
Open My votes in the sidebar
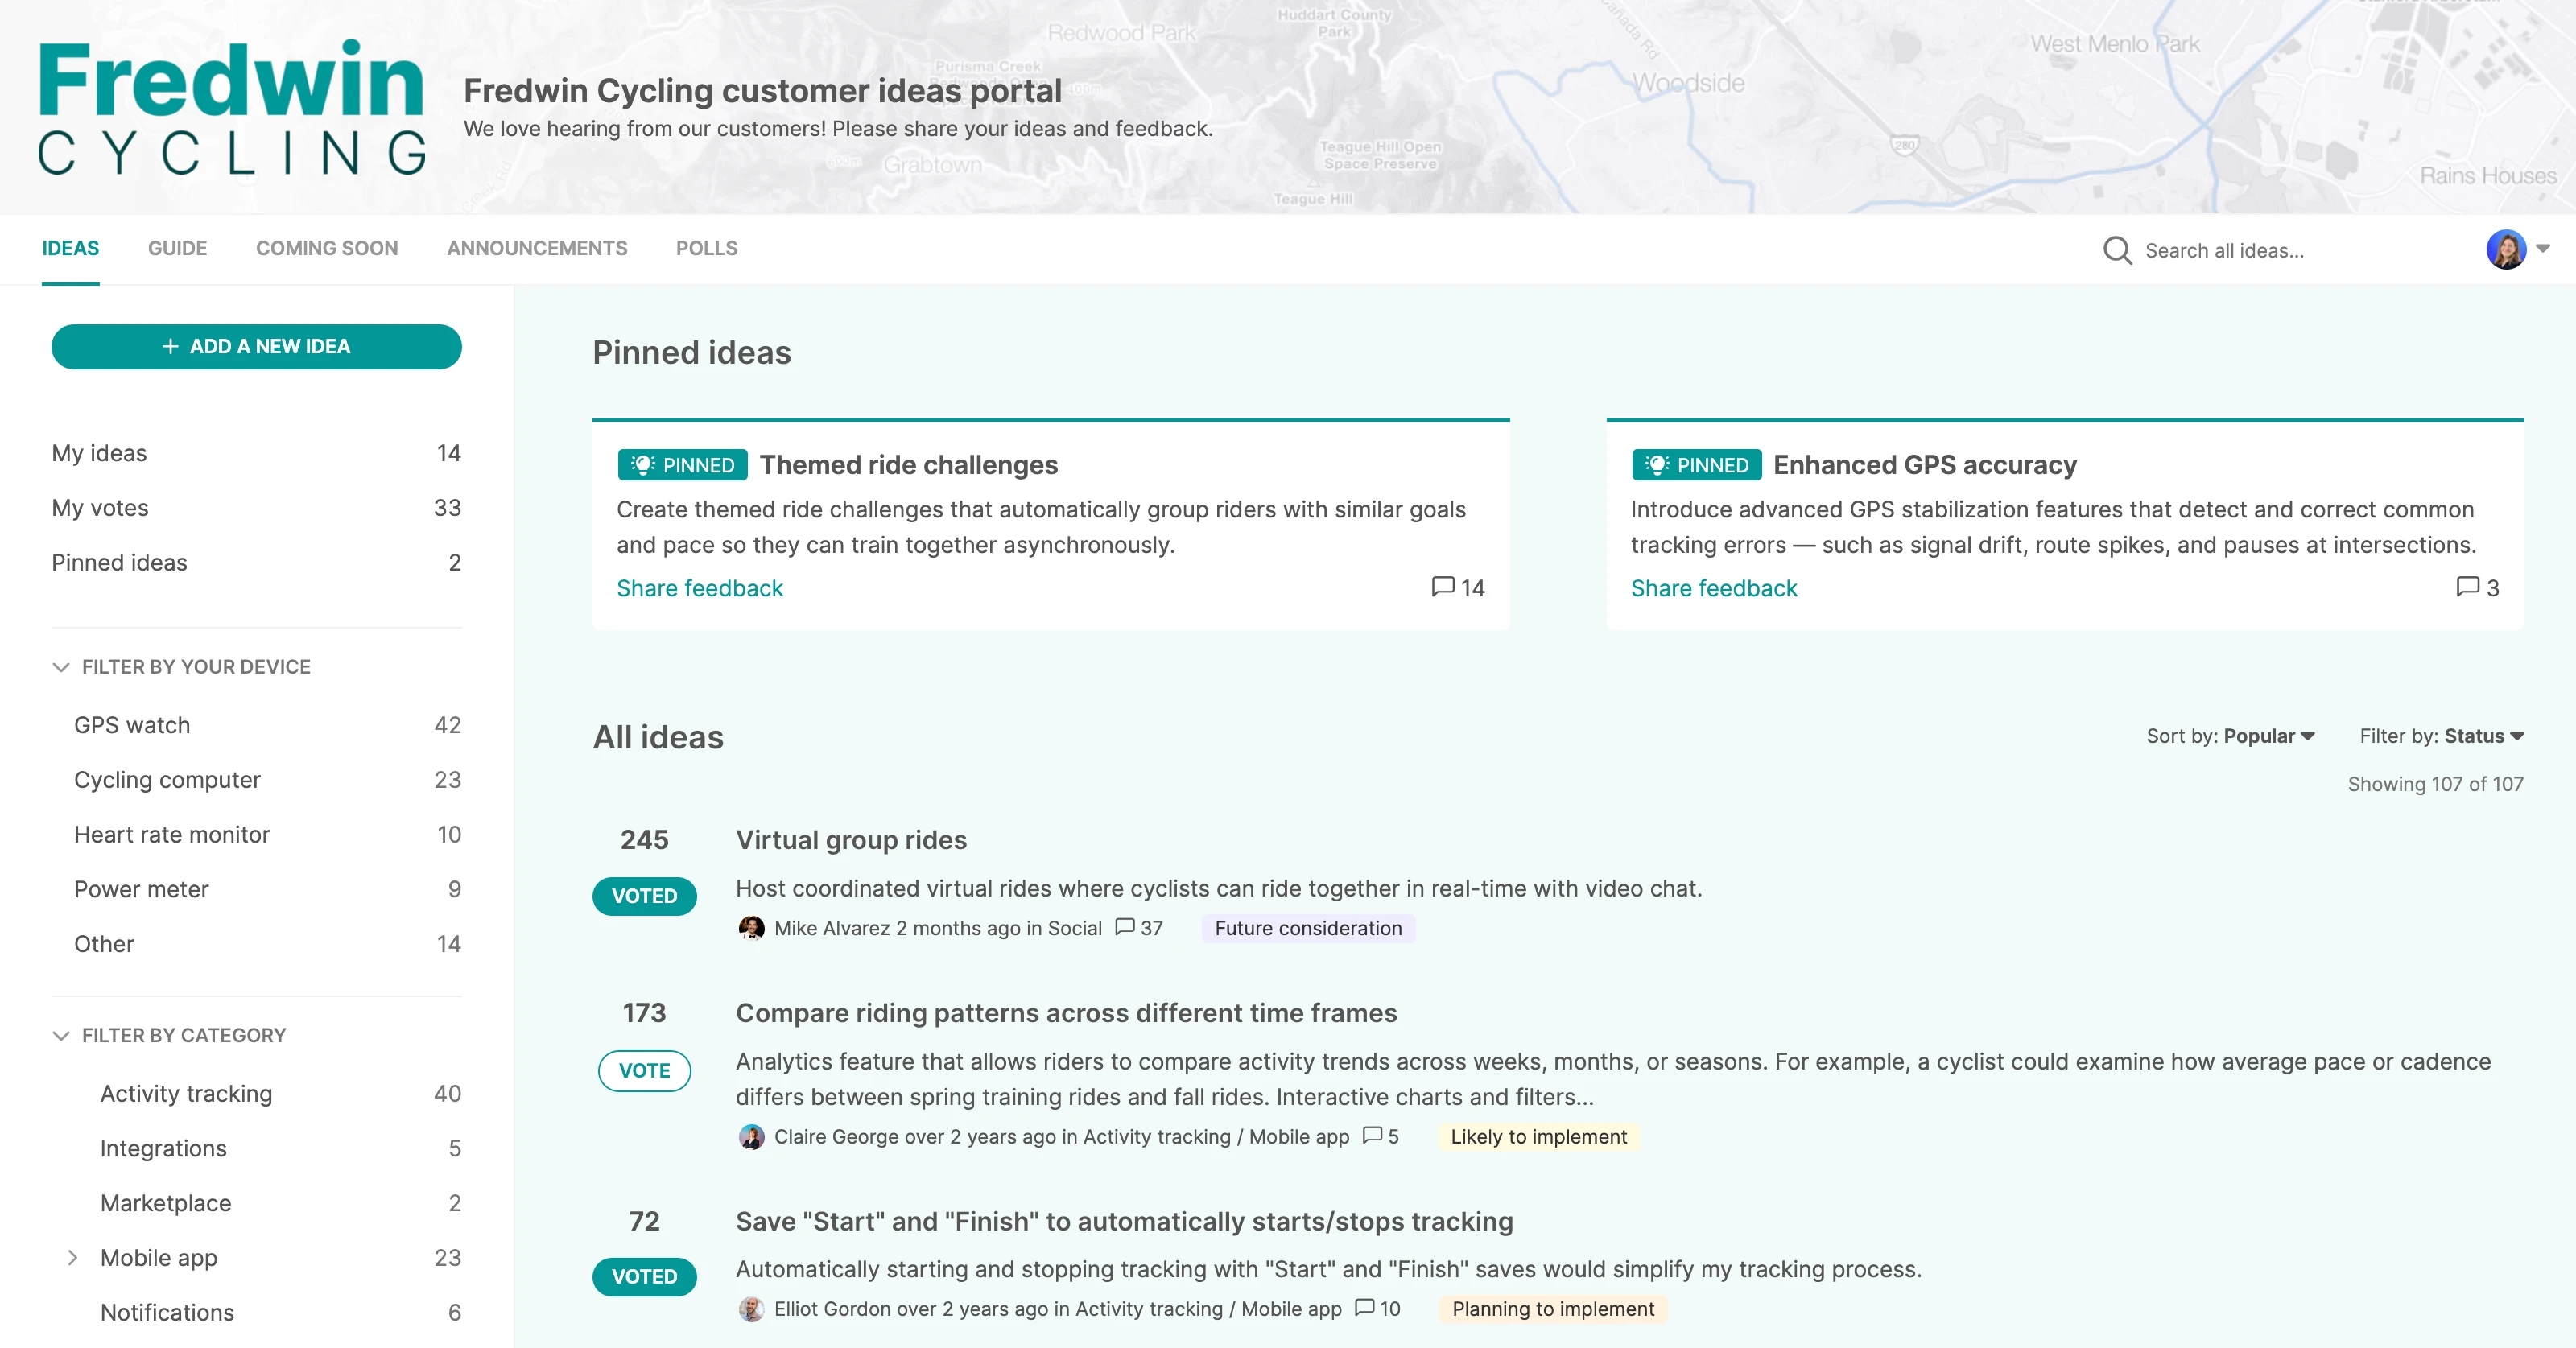pyautogui.click(x=98, y=507)
